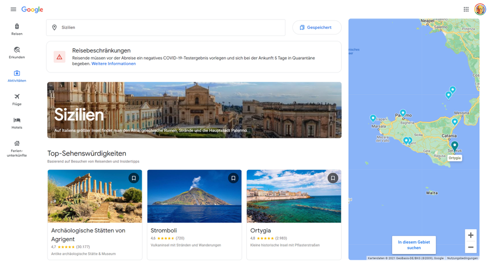Select the Ortygia map pin

click(454, 145)
